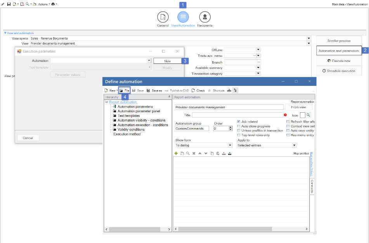The width and height of the screenshot is (369, 243).
Task: Open the Recipients section icon
Action: [205, 17]
